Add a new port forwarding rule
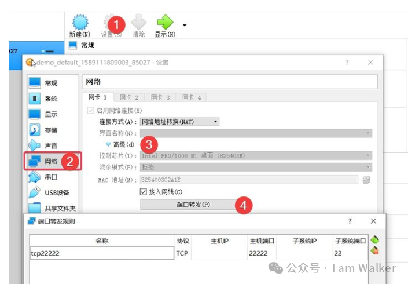The width and height of the screenshot is (408, 284). tap(374, 239)
